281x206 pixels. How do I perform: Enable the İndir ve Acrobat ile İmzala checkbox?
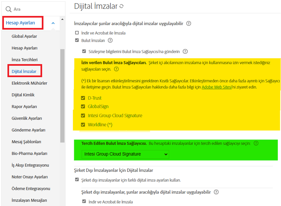point(77,33)
